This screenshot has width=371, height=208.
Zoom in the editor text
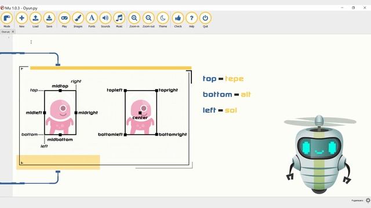coord(134,20)
